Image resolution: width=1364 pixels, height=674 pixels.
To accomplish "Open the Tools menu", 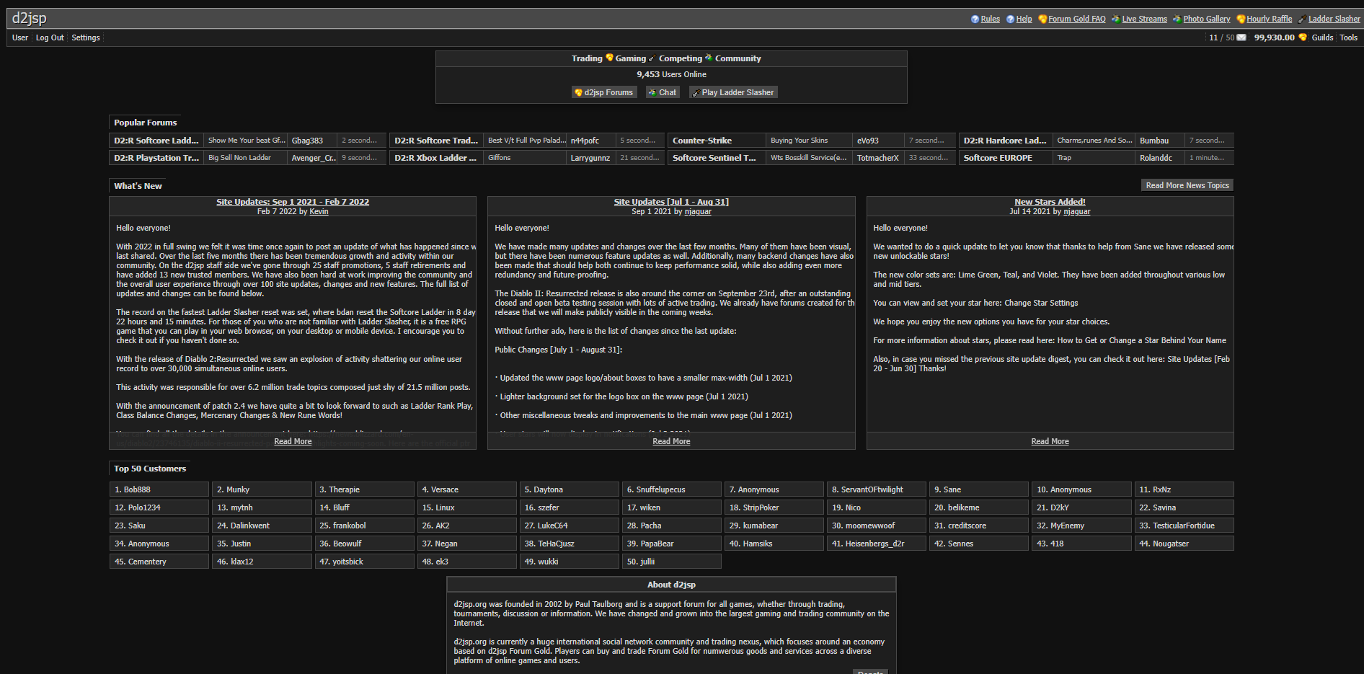I will click(x=1348, y=37).
